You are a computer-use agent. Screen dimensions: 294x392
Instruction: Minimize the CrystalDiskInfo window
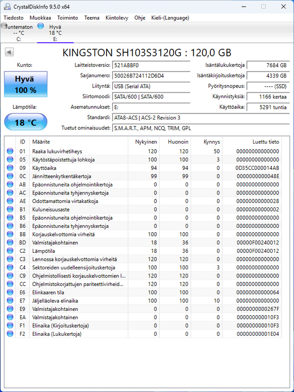point(244,7)
